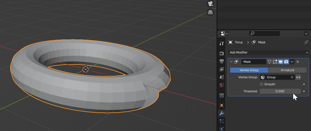Image resolution: width=311 pixels, height=131 pixels.
Task: Open the Tool properties tab
Action: pos(222,43)
